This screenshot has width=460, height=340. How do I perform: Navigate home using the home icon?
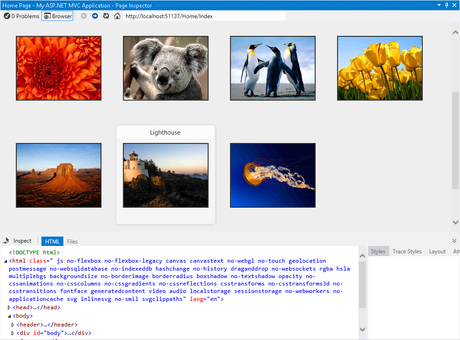click(x=116, y=15)
